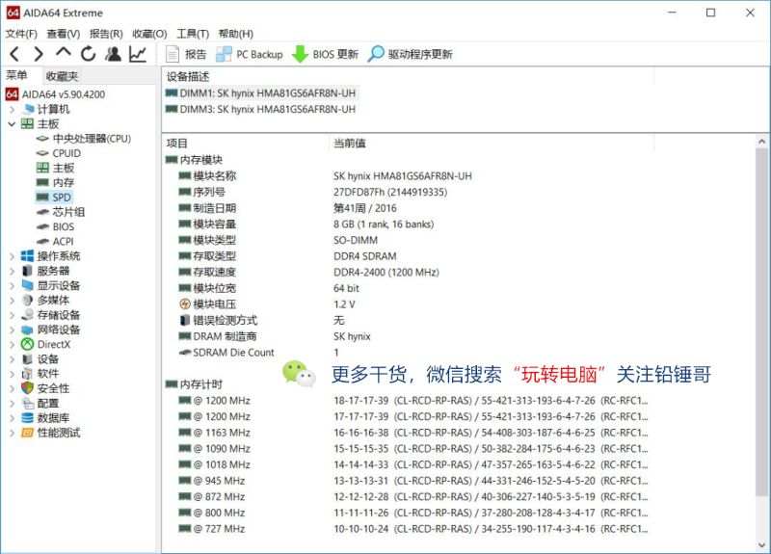Click the 设备 devices icon

pyautogui.click(x=28, y=359)
